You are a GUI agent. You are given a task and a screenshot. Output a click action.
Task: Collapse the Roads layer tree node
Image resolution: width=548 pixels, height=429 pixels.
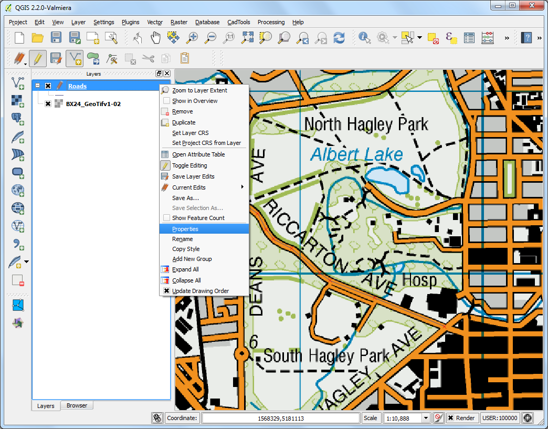37,86
